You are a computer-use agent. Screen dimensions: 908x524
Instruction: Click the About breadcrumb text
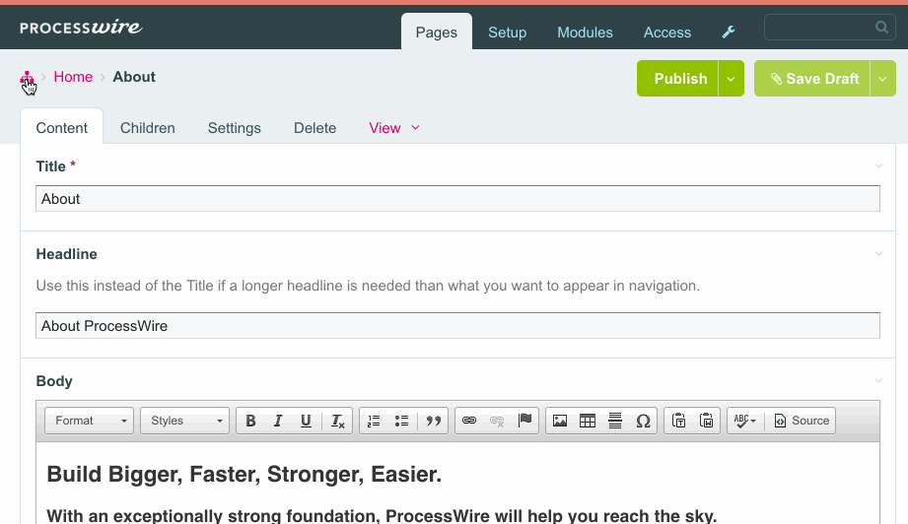click(134, 77)
